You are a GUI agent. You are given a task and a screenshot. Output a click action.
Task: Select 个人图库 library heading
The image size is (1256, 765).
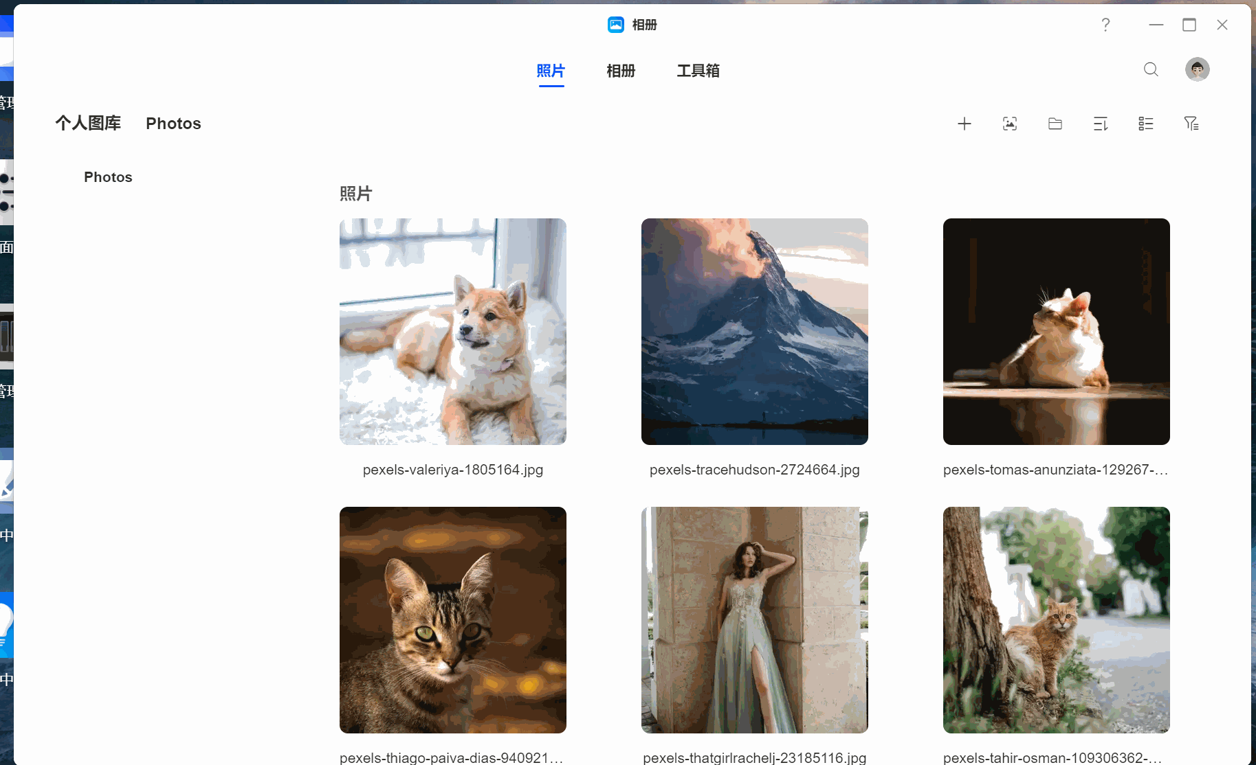[x=88, y=123]
